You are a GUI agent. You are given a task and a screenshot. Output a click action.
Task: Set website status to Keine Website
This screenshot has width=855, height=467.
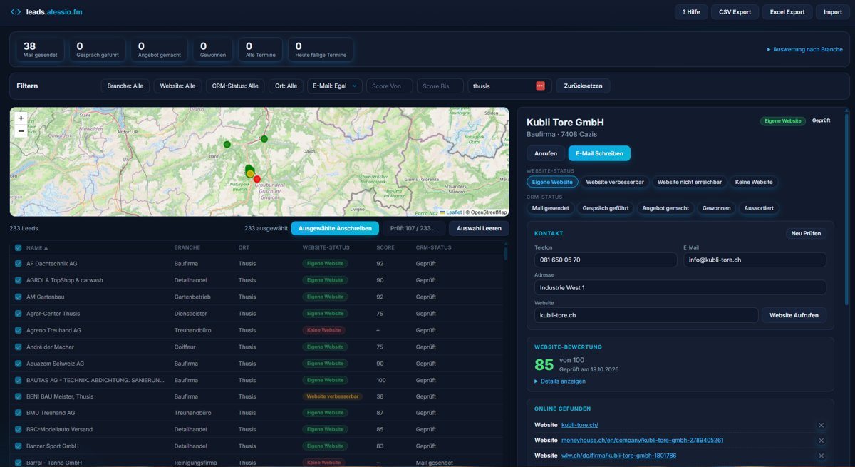click(x=754, y=182)
